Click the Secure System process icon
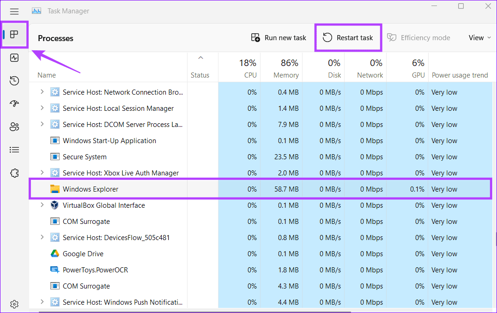 coord(55,157)
